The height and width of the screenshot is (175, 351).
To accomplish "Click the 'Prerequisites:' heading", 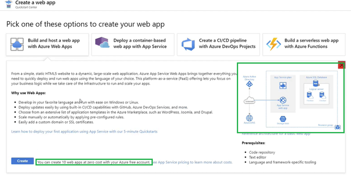I will tap(253, 143).
